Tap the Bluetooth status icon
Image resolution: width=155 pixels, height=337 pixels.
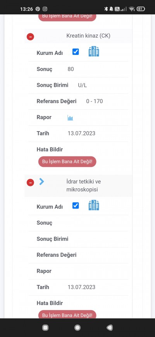pos(106,9)
